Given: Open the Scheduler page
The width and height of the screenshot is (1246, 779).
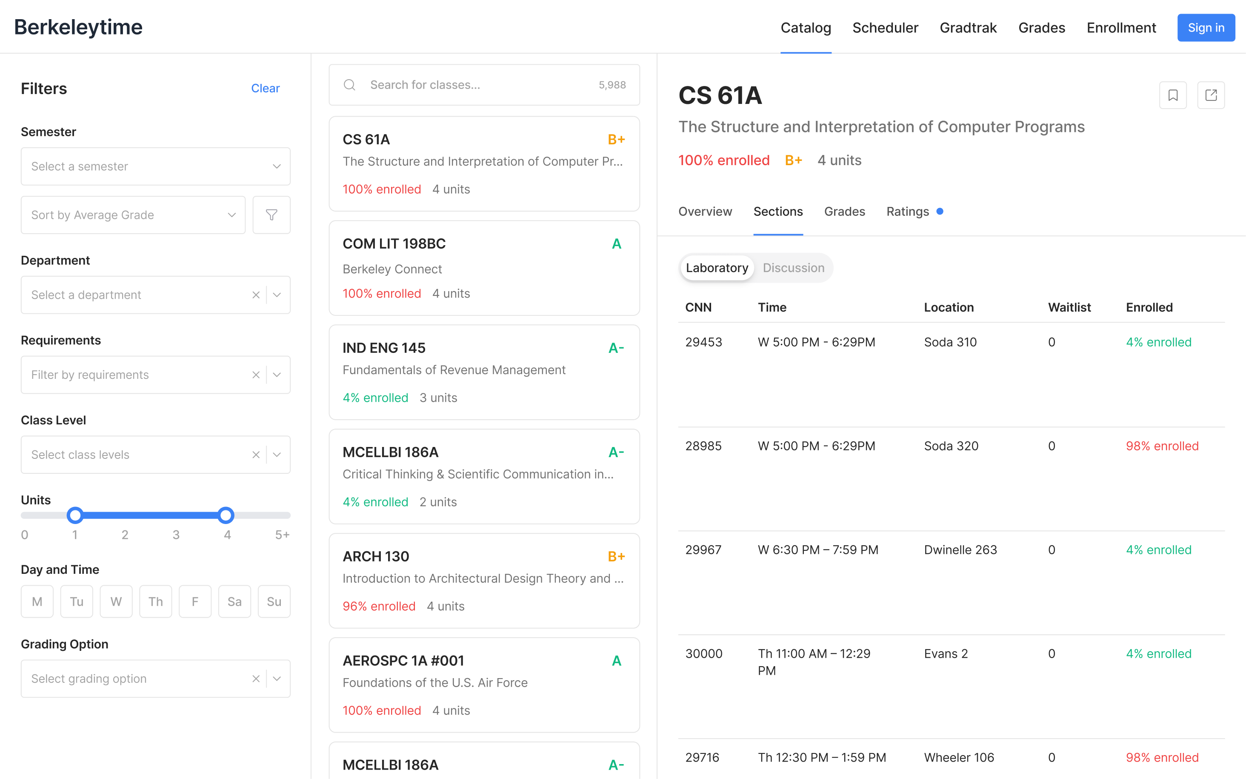Looking at the screenshot, I should pos(885,28).
